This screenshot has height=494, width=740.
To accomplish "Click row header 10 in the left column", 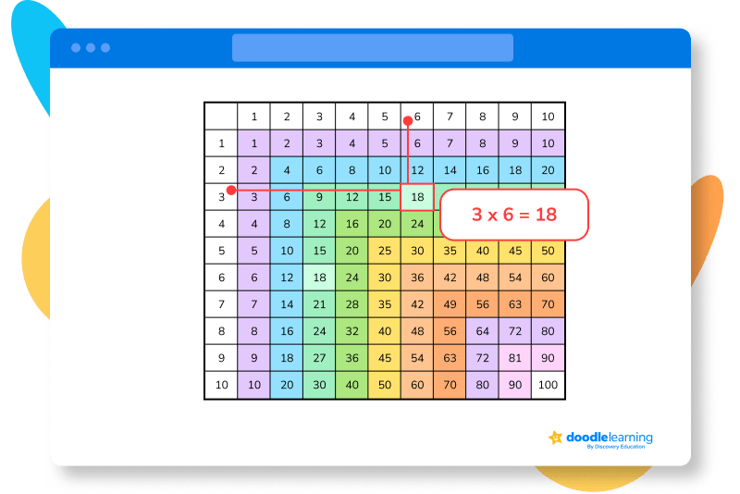I will point(221,385).
